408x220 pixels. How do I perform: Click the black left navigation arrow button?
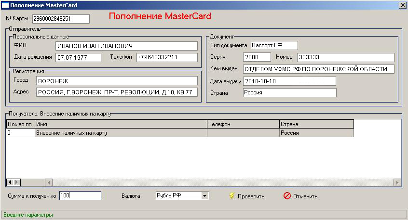pos(10,182)
